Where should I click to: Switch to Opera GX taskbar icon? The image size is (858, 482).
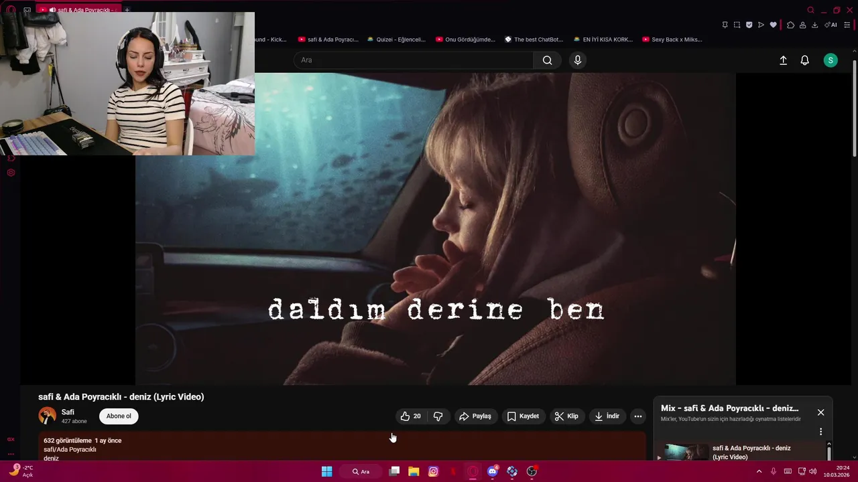pos(473,471)
